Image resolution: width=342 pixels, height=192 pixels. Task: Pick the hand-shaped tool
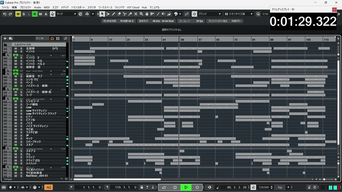[x=147, y=14]
